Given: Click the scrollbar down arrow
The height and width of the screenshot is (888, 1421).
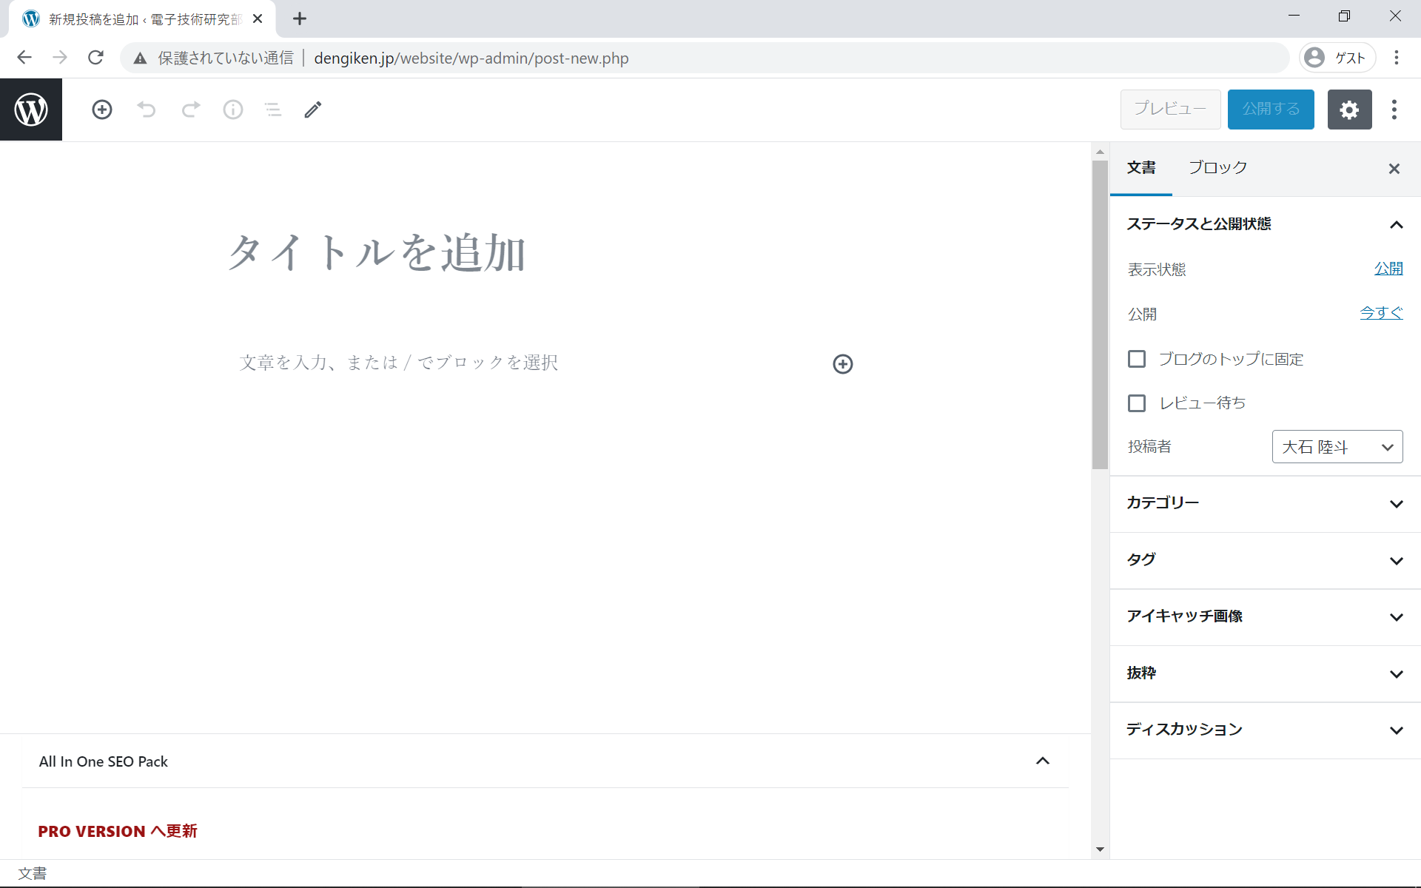Looking at the screenshot, I should coord(1100,850).
